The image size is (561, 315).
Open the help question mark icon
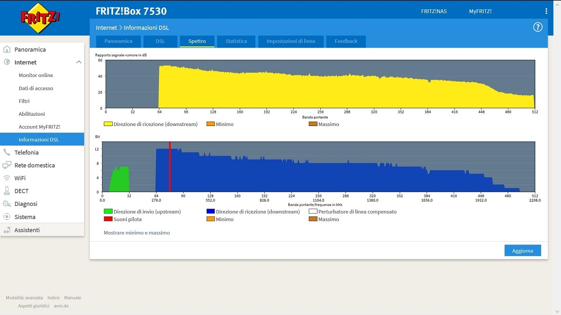(x=538, y=27)
